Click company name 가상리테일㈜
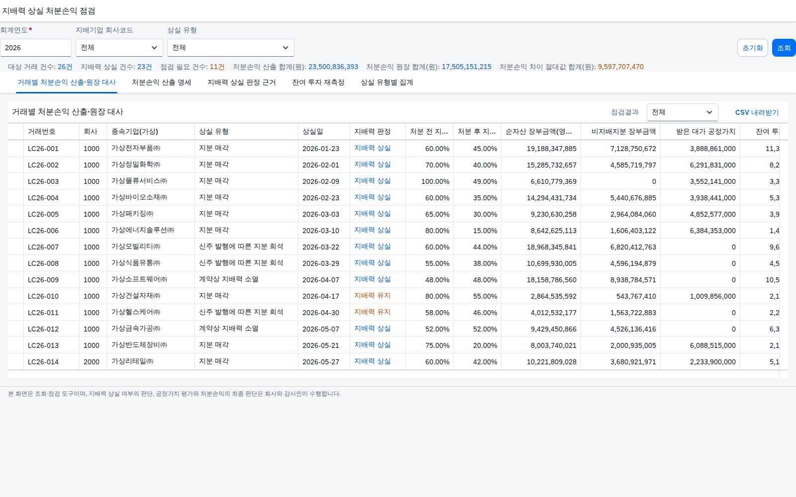Image resolution: width=796 pixels, height=497 pixels. [x=132, y=361]
